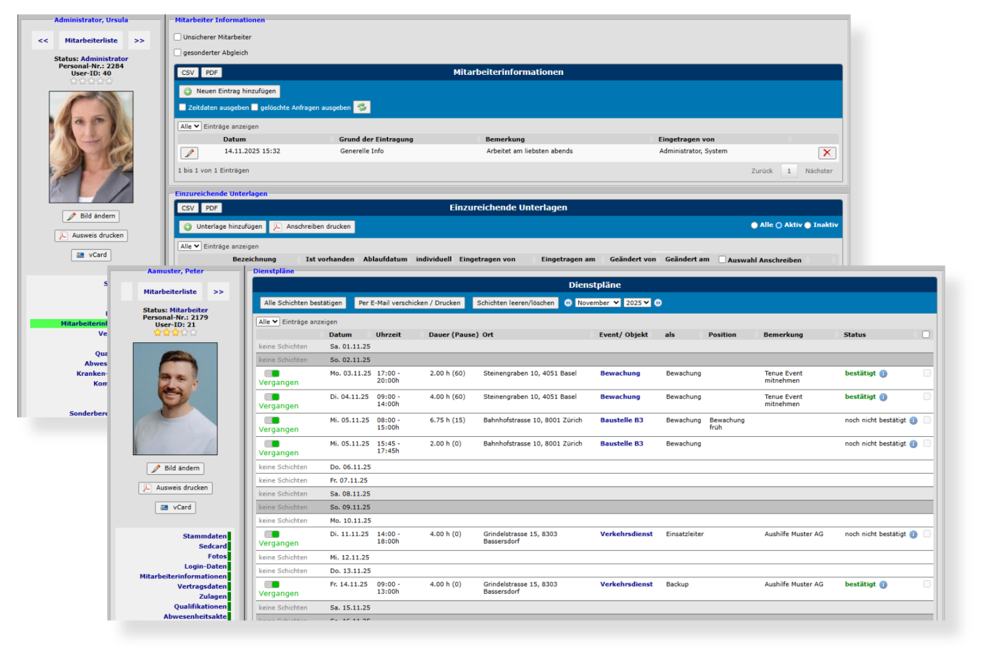Click the next month arrow after 2025
This screenshot has height=662, width=982.
(x=658, y=303)
